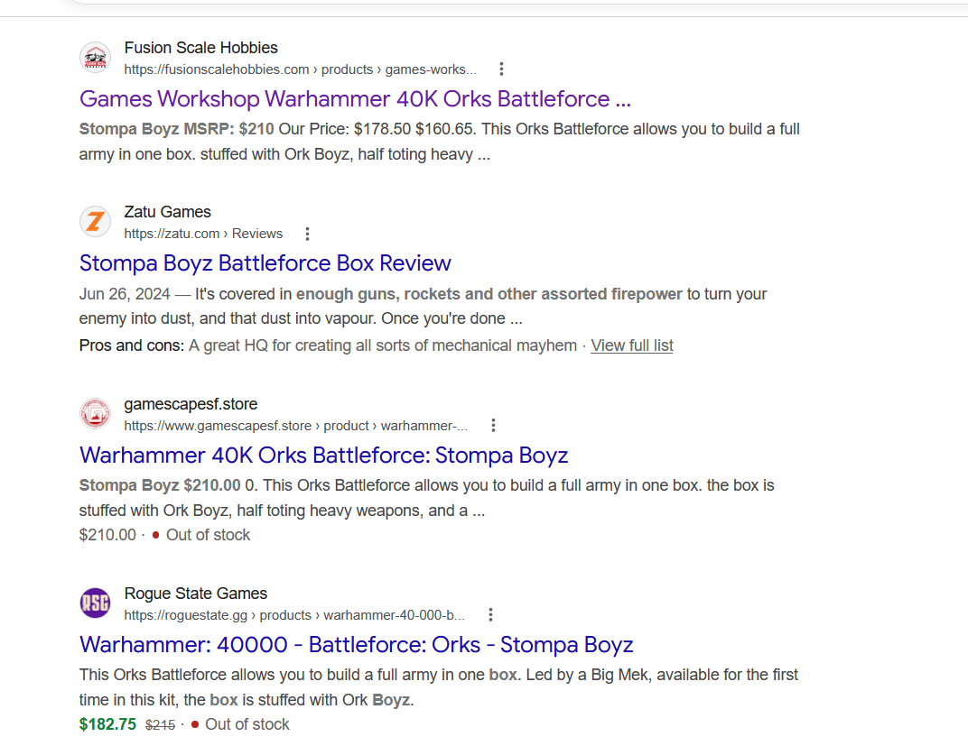Screen dimensions: 968x746
Task: Open more options for gamescapesf.store result
Action: pyautogui.click(x=493, y=426)
